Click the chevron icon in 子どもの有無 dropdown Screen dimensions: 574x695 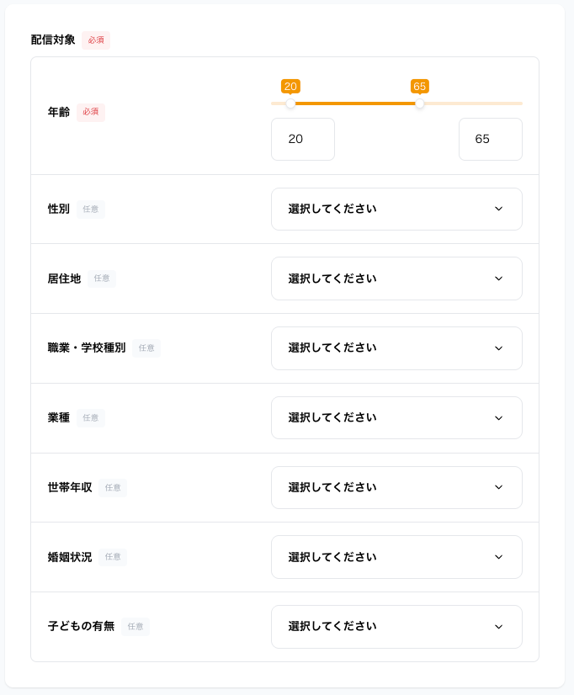click(x=498, y=627)
